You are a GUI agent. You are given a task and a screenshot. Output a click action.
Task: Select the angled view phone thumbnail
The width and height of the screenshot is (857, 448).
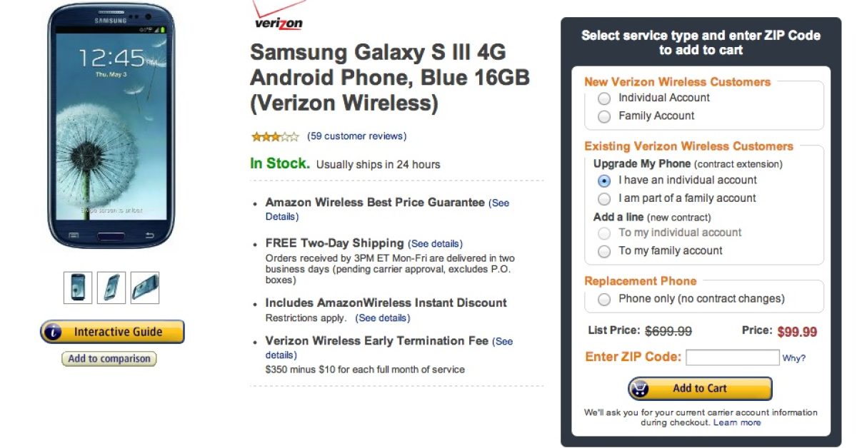pos(111,287)
